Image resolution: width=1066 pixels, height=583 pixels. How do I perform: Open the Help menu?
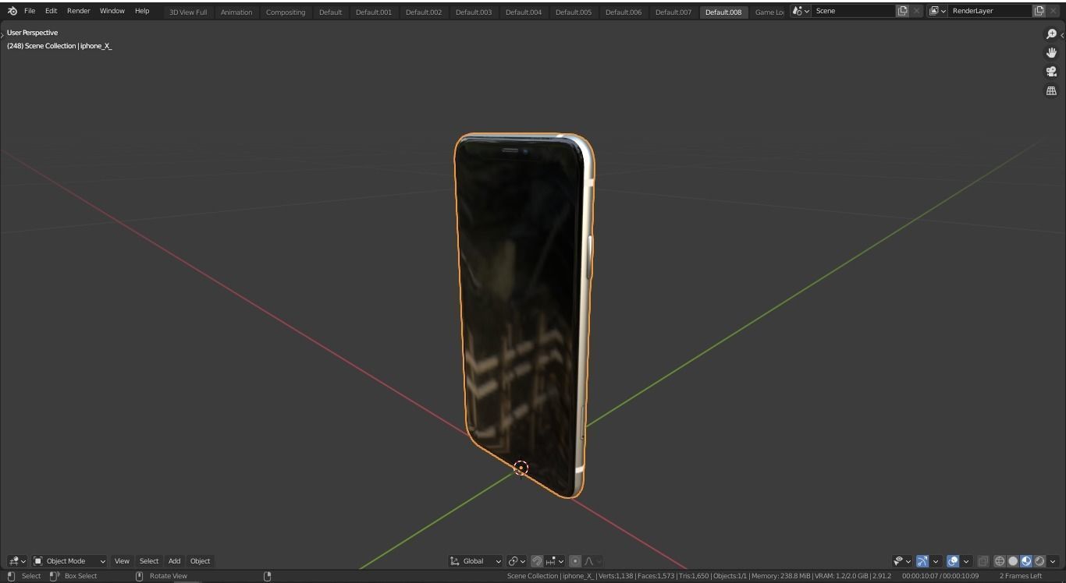pos(142,11)
